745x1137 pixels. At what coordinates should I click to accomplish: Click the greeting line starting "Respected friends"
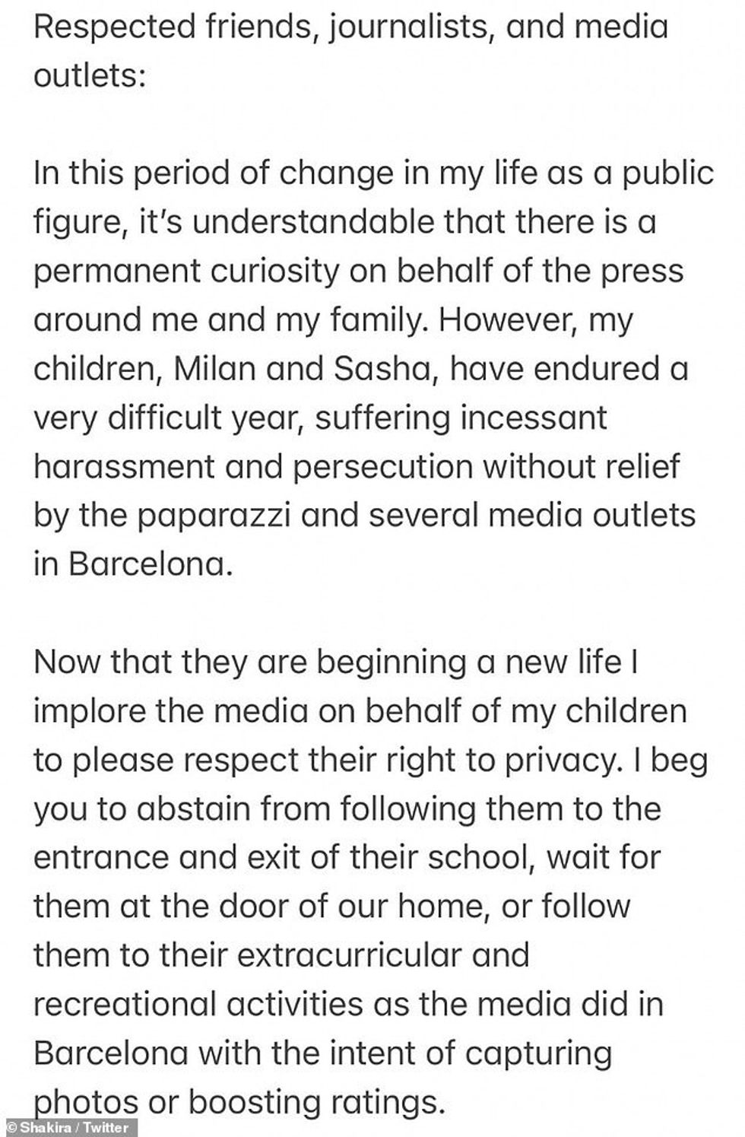350,28
